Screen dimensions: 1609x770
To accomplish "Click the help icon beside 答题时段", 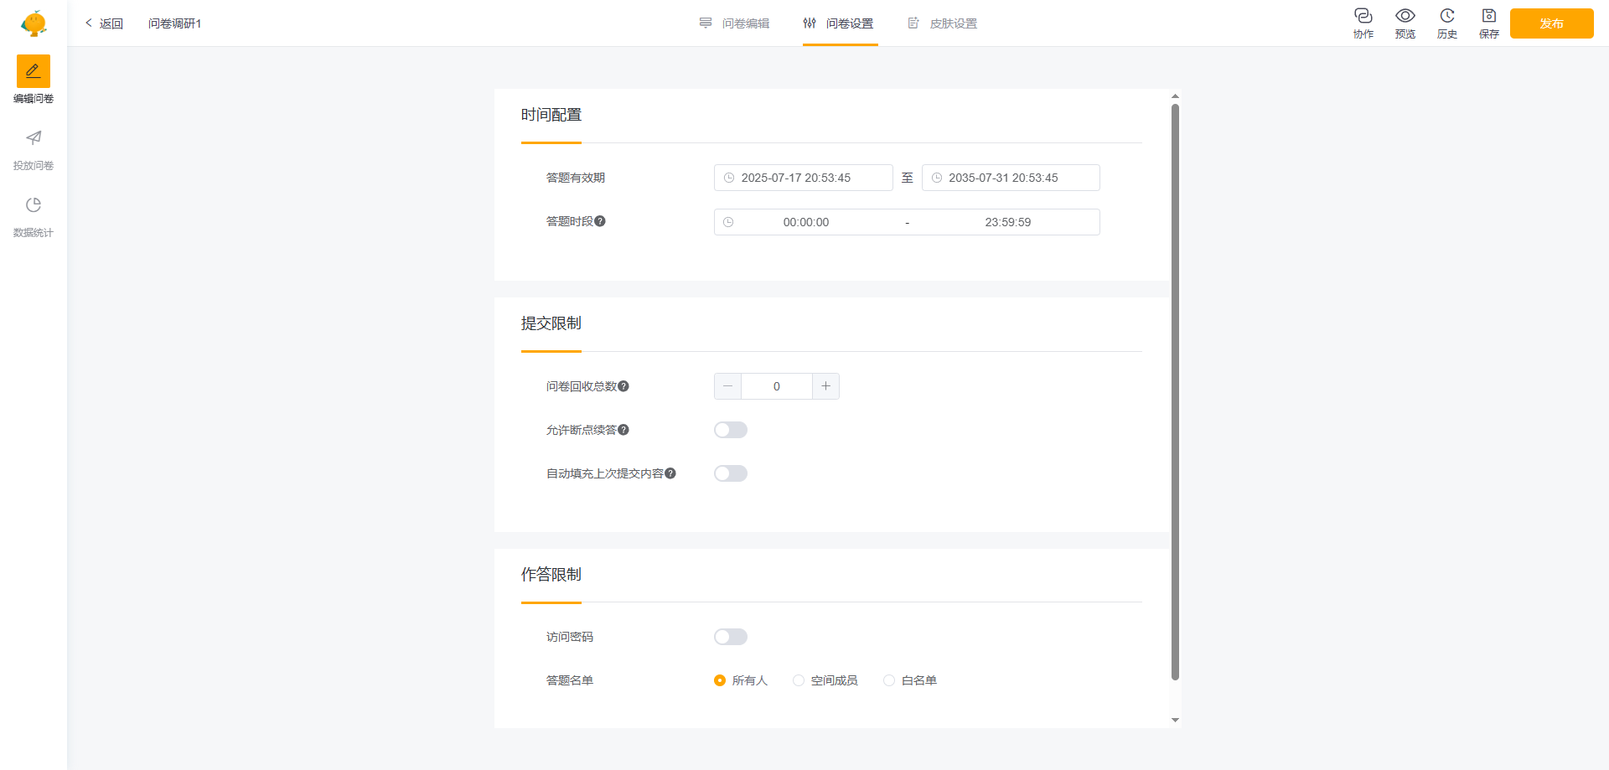I will 600,221.
